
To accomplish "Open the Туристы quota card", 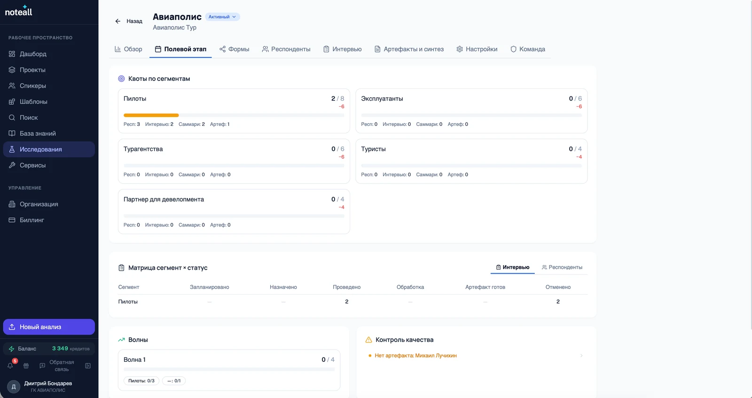I will click(471, 161).
